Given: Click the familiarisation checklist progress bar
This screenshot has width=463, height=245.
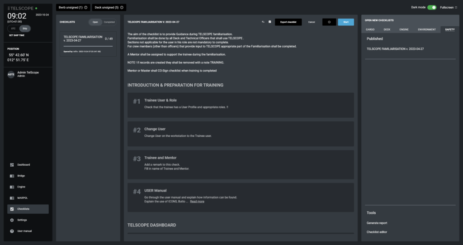Looking at the screenshot, I should click(x=88, y=46).
